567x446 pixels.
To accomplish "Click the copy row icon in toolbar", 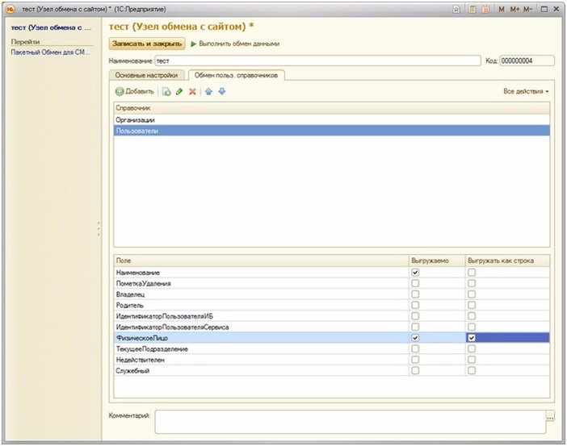I will pos(166,92).
